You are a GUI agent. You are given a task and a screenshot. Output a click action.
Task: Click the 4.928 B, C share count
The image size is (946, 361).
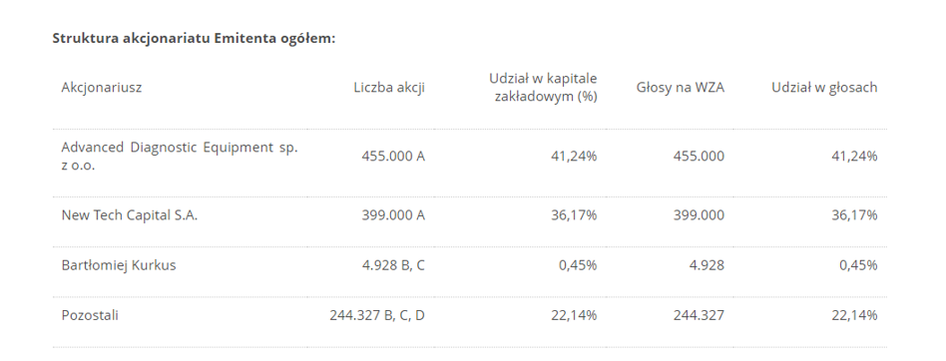[x=393, y=265]
